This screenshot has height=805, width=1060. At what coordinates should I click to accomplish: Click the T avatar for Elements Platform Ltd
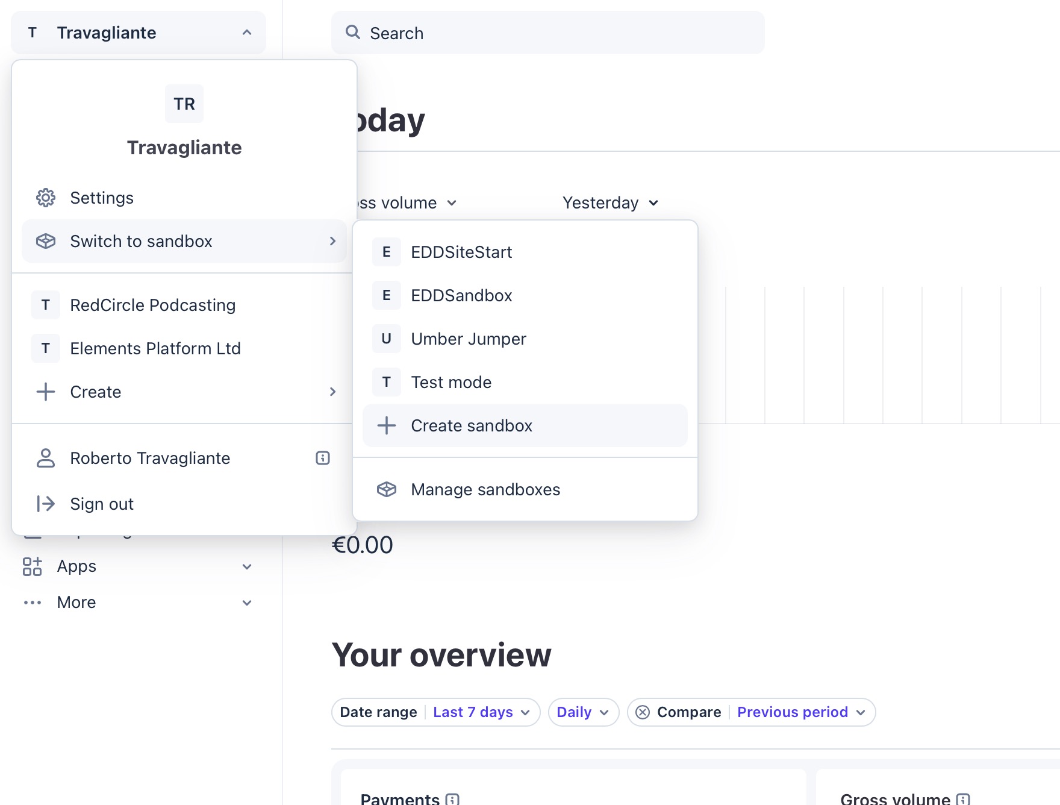coord(46,348)
